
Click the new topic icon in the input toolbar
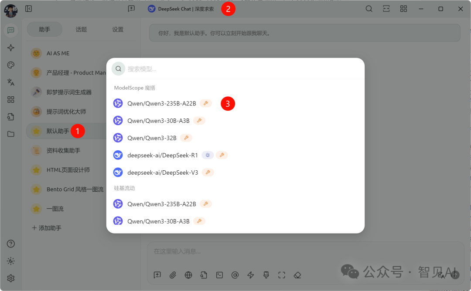(157, 275)
